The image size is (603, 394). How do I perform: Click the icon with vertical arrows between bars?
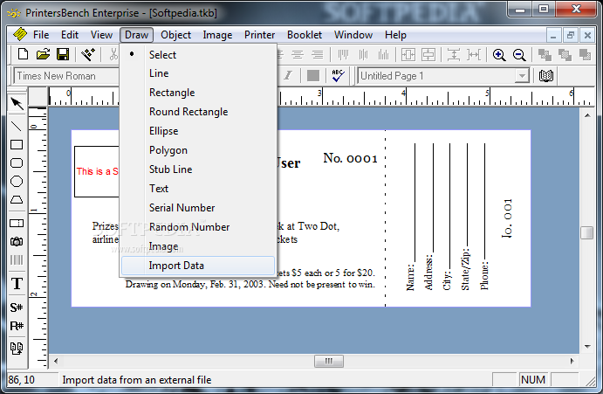coord(454,55)
